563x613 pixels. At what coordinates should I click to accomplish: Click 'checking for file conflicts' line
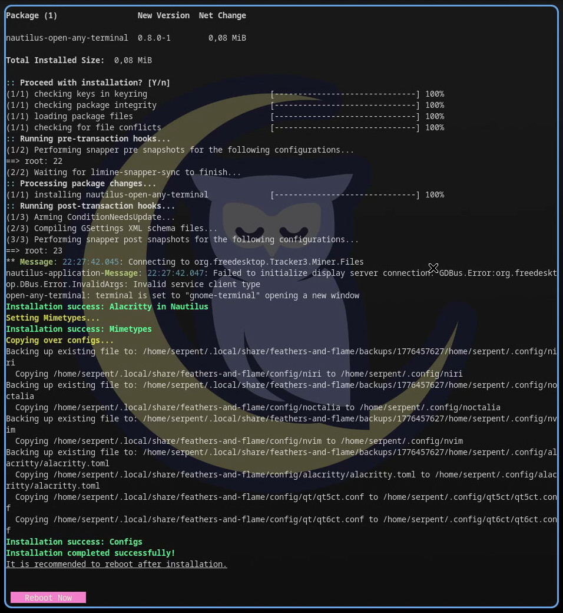tap(84, 127)
